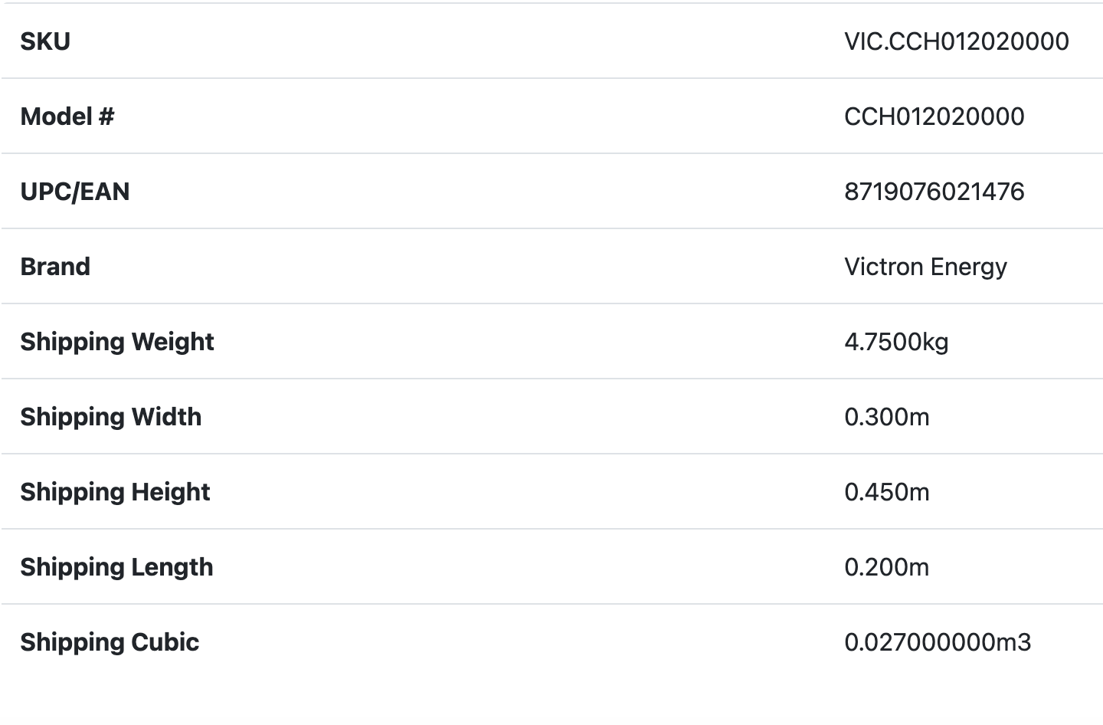Click the Brand label
This screenshot has width=1103, height=725.
click(55, 267)
